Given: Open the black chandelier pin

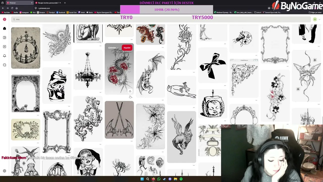Looking at the screenshot, I should click(x=88, y=70).
